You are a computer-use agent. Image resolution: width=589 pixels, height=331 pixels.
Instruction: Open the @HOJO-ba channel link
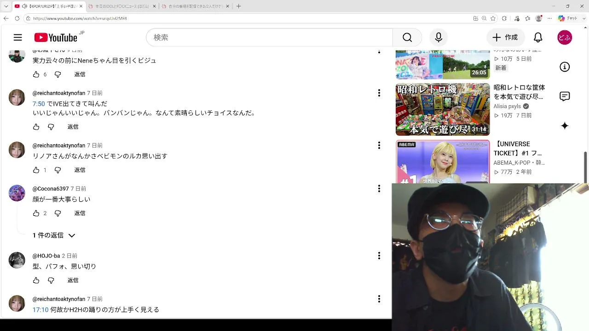pyautogui.click(x=46, y=256)
